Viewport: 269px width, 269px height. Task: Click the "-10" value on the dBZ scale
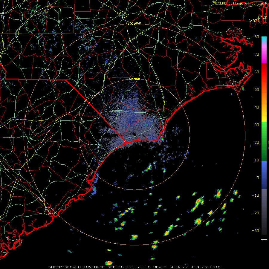coord(256,195)
